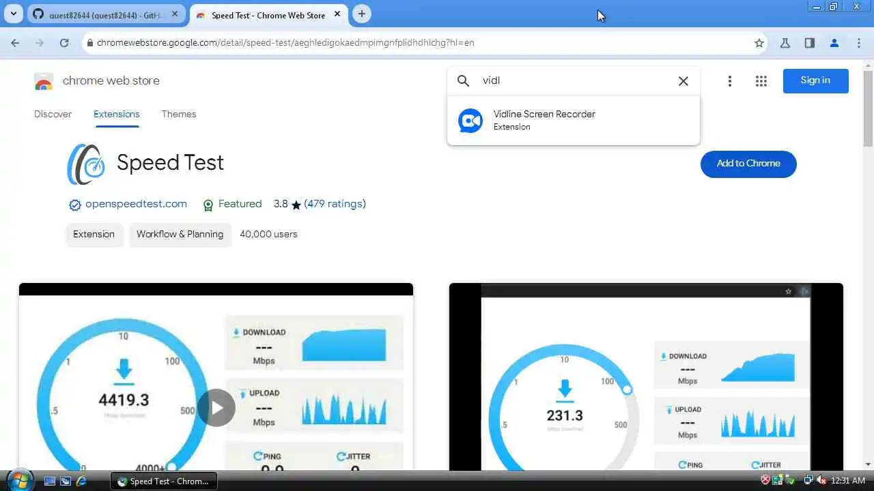
Task: Click the Speed Test Chrome taskbar button
Action: click(x=164, y=481)
